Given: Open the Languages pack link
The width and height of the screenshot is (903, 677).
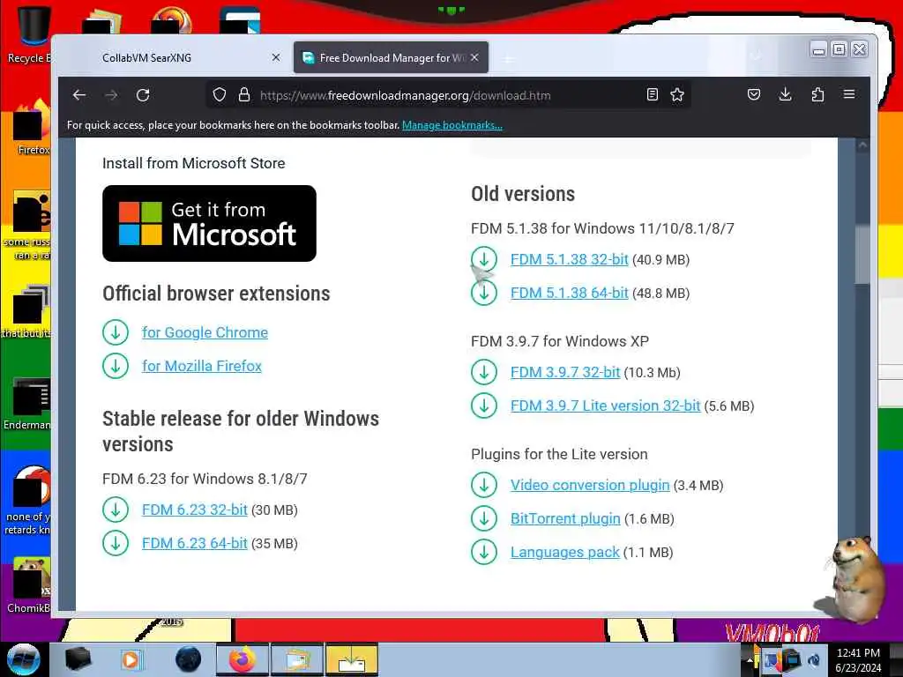Looking at the screenshot, I should [564, 552].
